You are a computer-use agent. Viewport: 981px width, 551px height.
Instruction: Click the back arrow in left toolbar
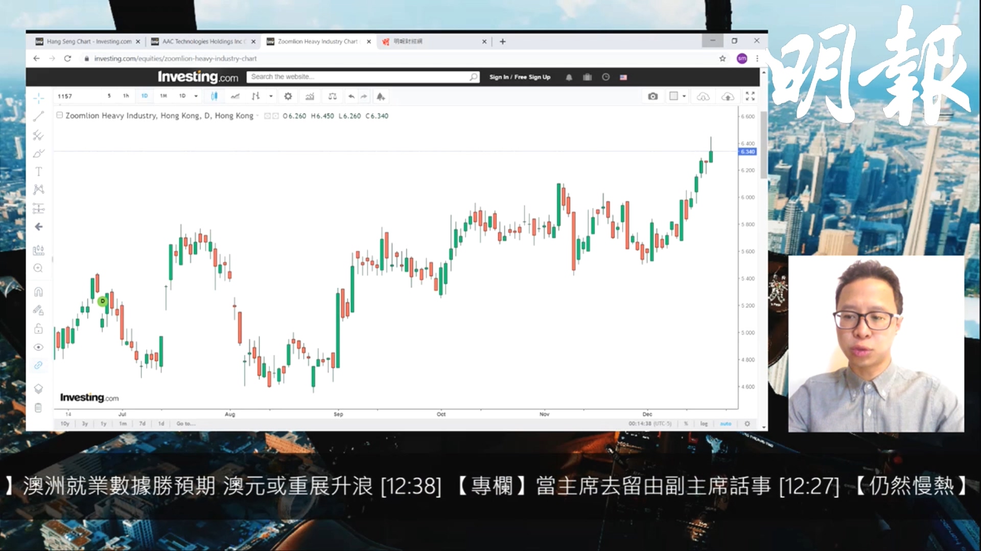pyautogui.click(x=38, y=227)
